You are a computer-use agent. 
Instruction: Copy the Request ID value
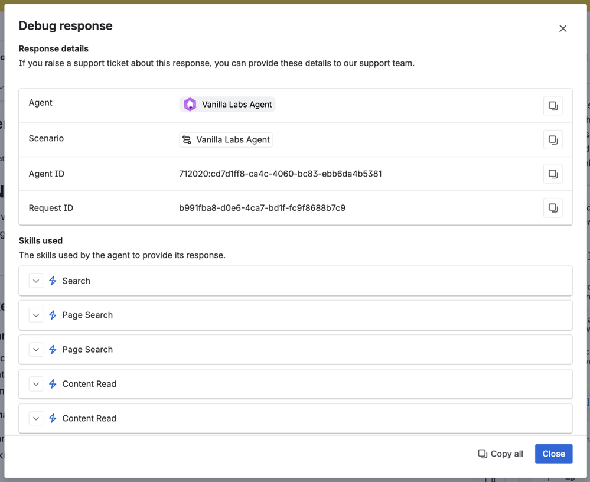pos(553,208)
